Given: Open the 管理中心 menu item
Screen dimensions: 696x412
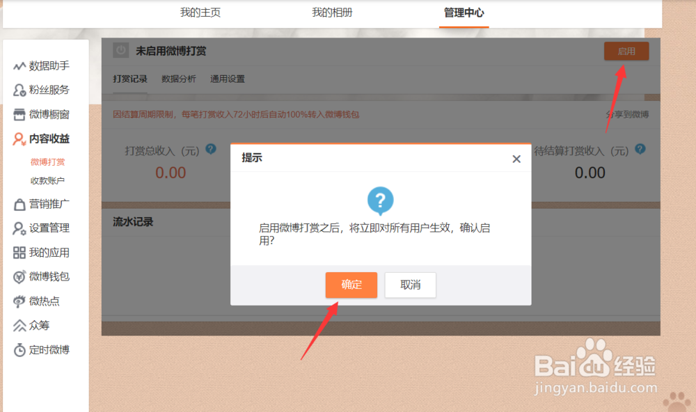Looking at the screenshot, I should tap(463, 13).
